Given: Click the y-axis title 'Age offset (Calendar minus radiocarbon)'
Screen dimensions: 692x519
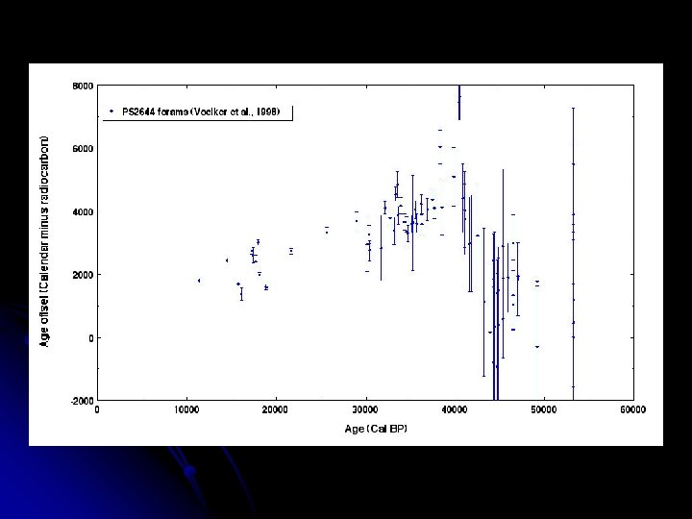Looking at the screenshot, I should click(x=44, y=241).
